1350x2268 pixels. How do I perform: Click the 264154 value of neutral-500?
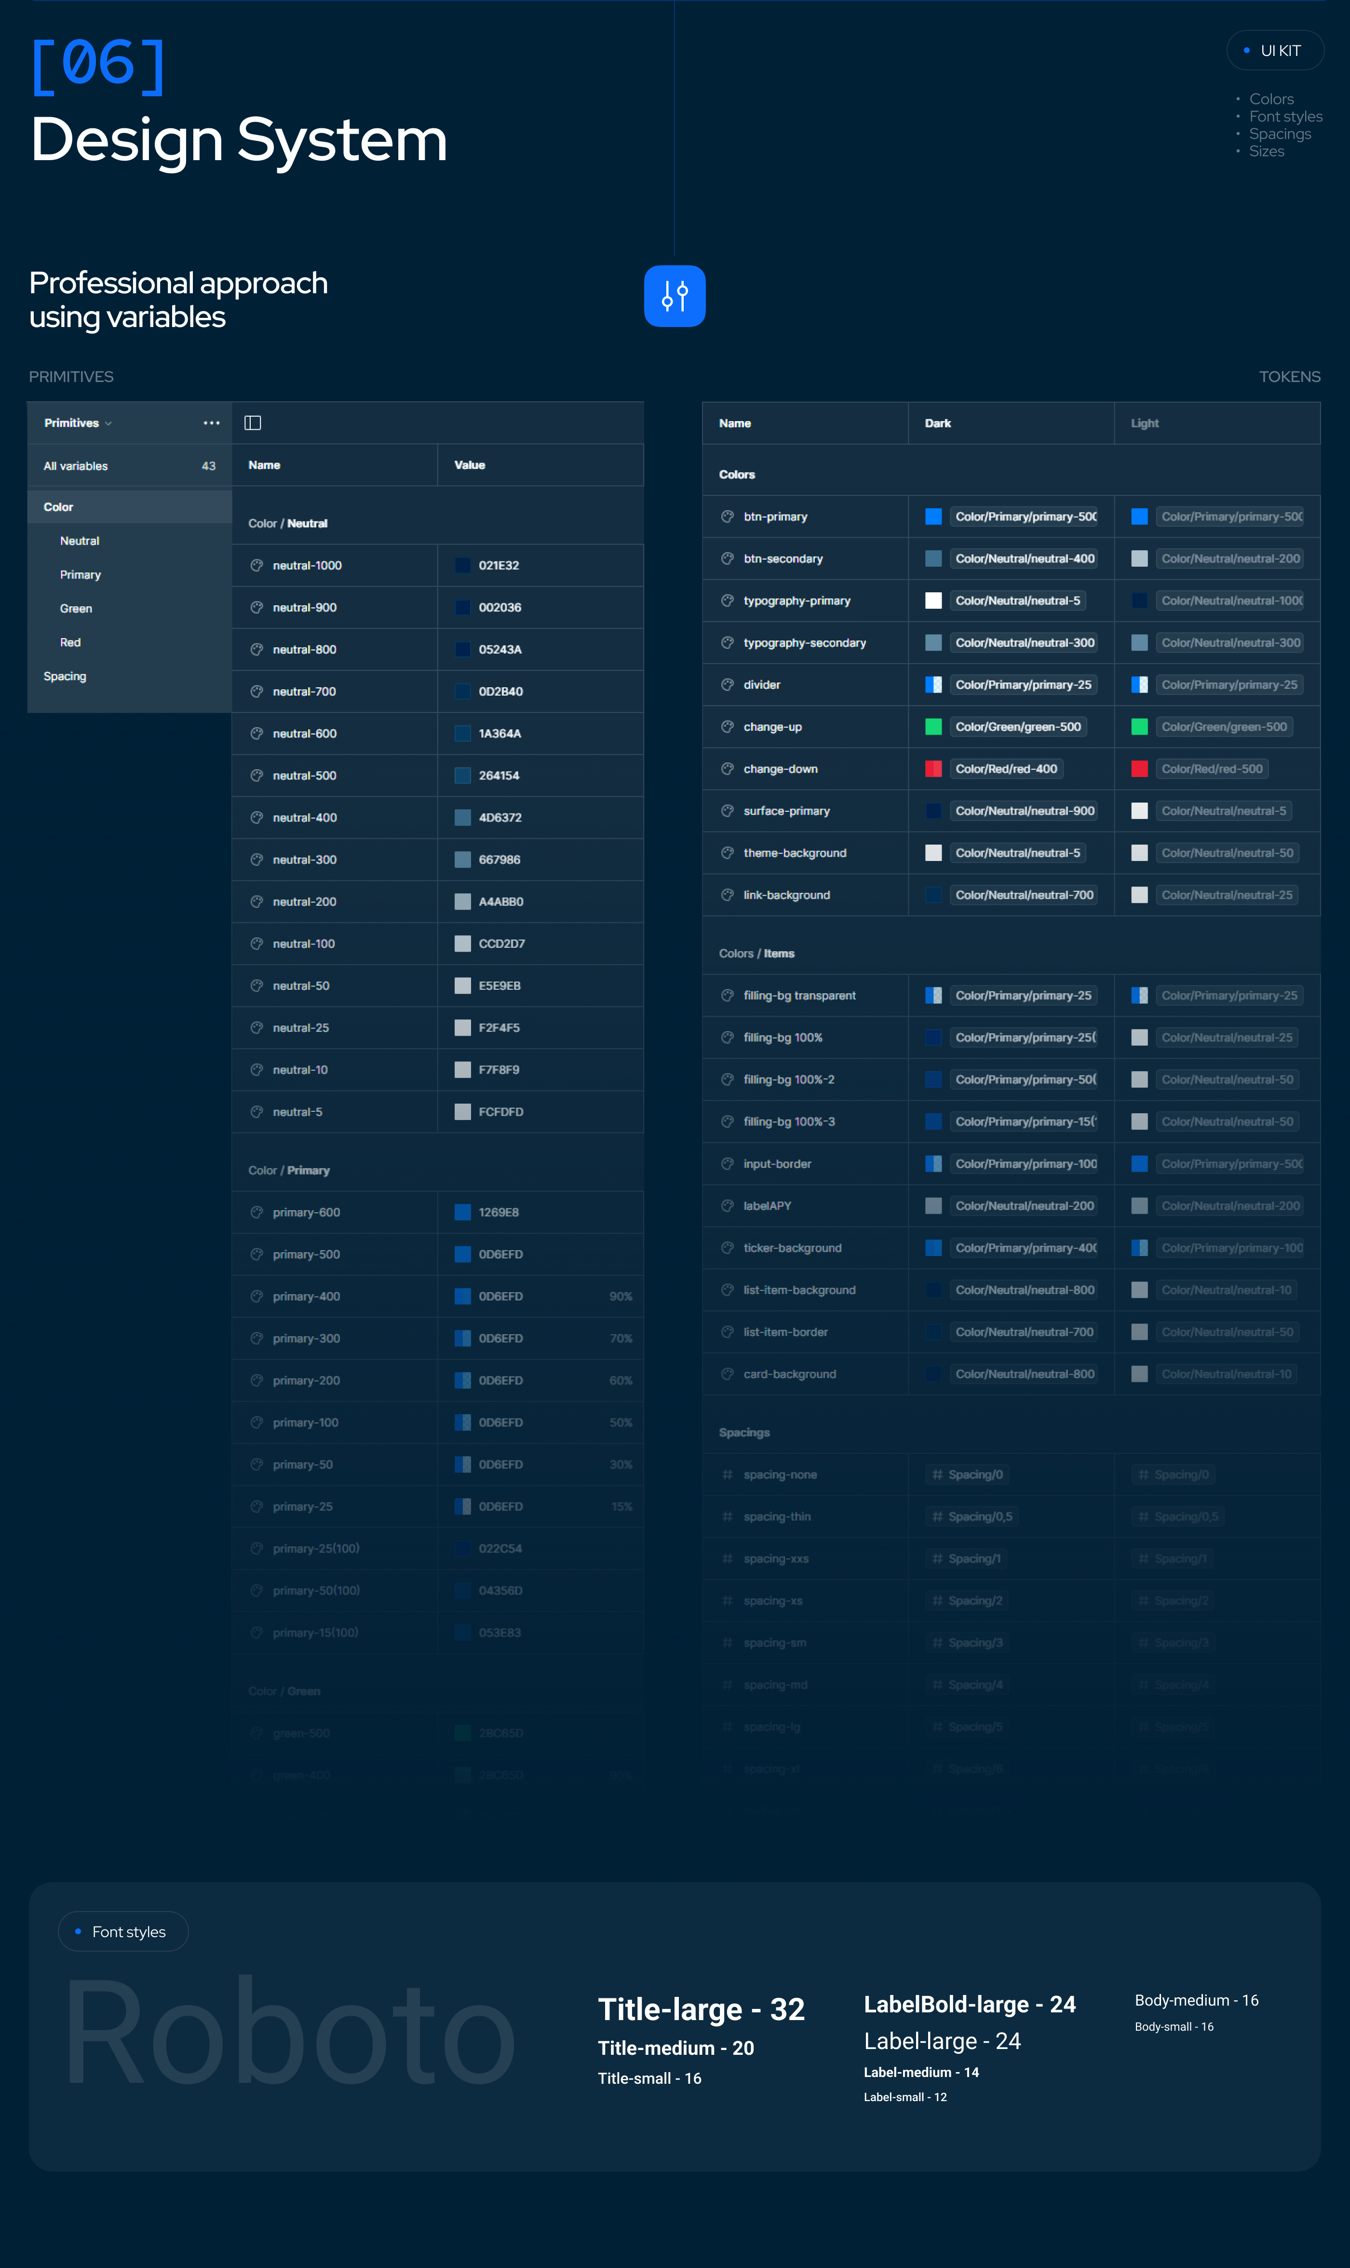(x=499, y=776)
